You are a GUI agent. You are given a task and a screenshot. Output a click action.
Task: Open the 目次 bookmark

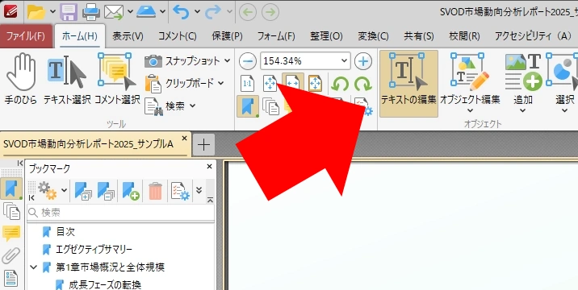pos(65,231)
